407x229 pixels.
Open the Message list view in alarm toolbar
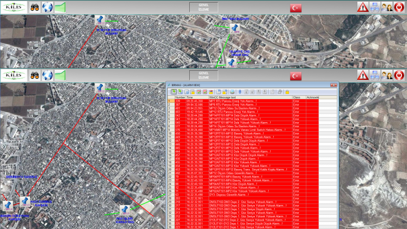tap(174, 92)
